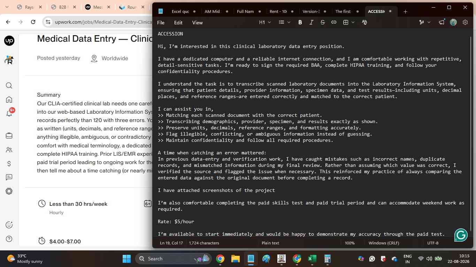476x267 pixels.
Task: Click the 100% zoom level in status bar
Action: coord(350,243)
